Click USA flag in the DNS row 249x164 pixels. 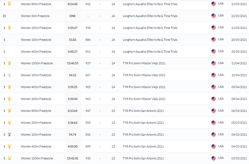(x=214, y=16)
